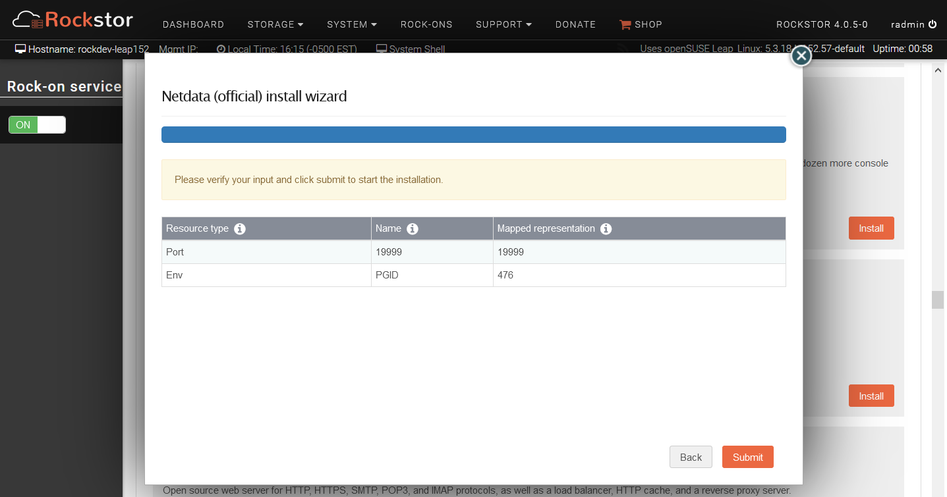
Task: Click the Hostname rockdev-leap152 text
Action: pos(89,49)
